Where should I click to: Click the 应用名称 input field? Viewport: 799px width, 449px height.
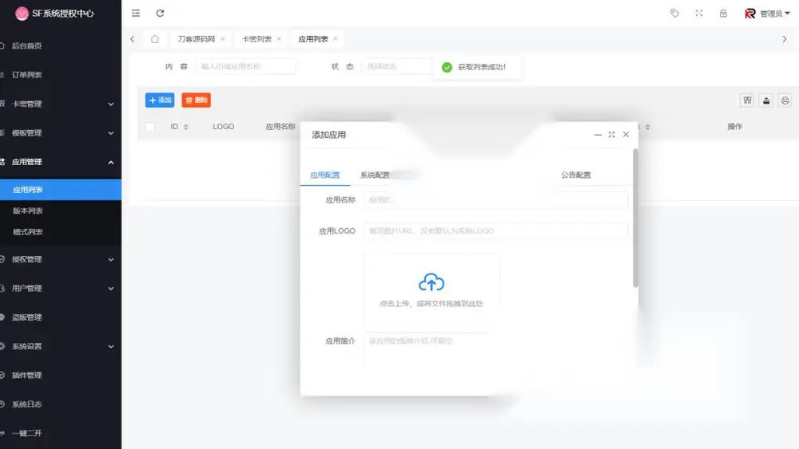coord(495,200)
